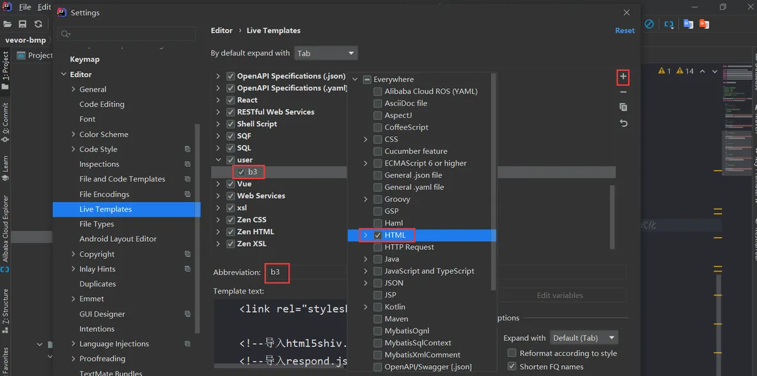
Task: Go to next highlighted error arrow
Action: coord(715,71)
